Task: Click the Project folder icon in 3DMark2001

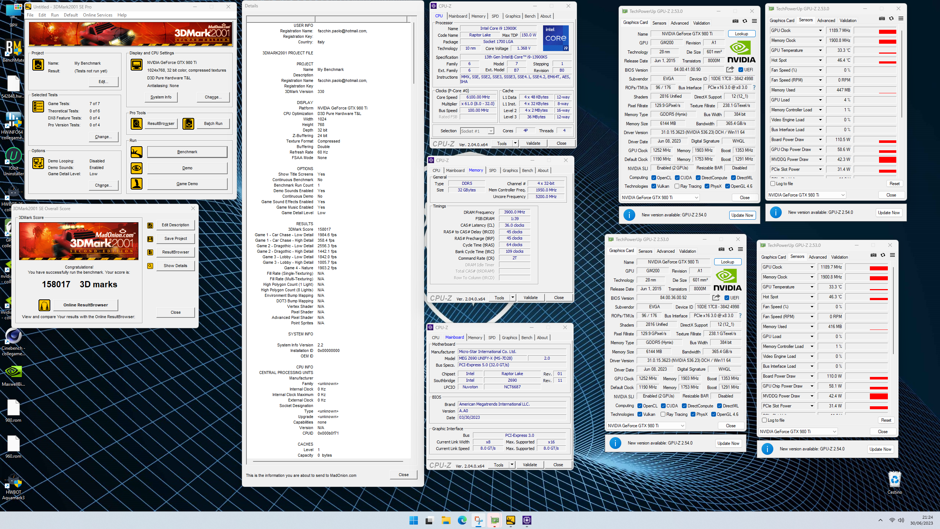Action: (38, 65)
